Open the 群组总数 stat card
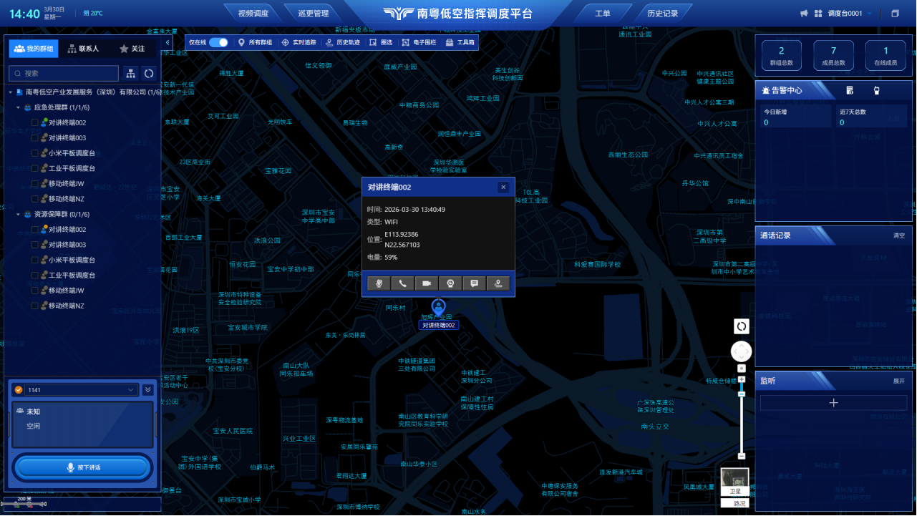 pos(781,56)
